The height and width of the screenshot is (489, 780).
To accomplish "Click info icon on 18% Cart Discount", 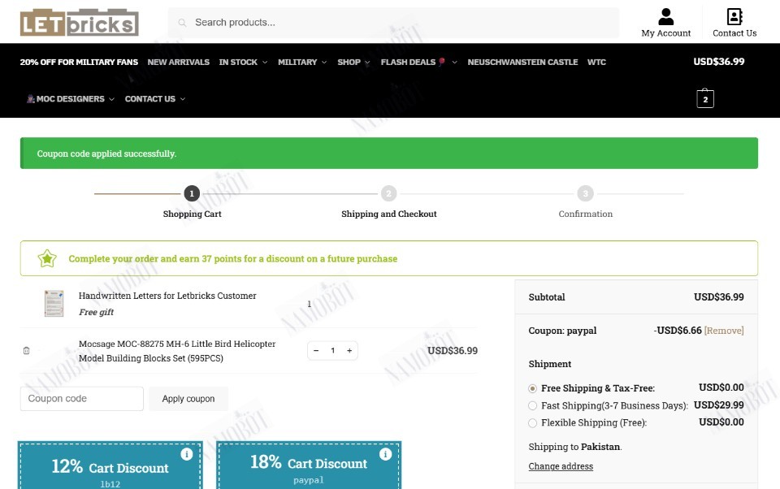I will coord(385,454).
